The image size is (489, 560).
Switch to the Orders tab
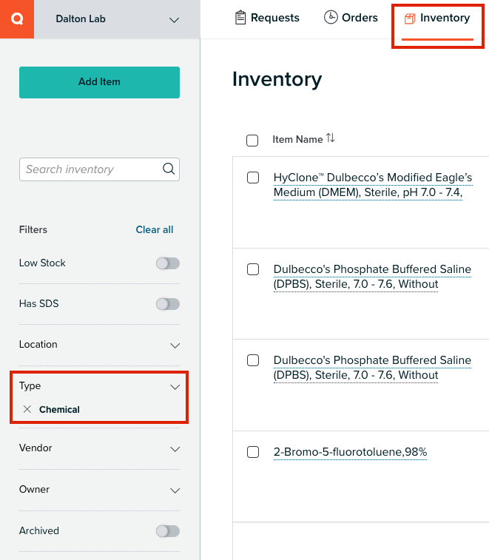351,18
